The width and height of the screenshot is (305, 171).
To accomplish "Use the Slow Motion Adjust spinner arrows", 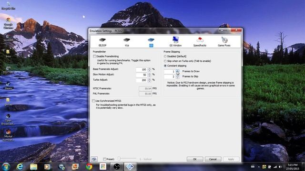I will click(149, 75).
